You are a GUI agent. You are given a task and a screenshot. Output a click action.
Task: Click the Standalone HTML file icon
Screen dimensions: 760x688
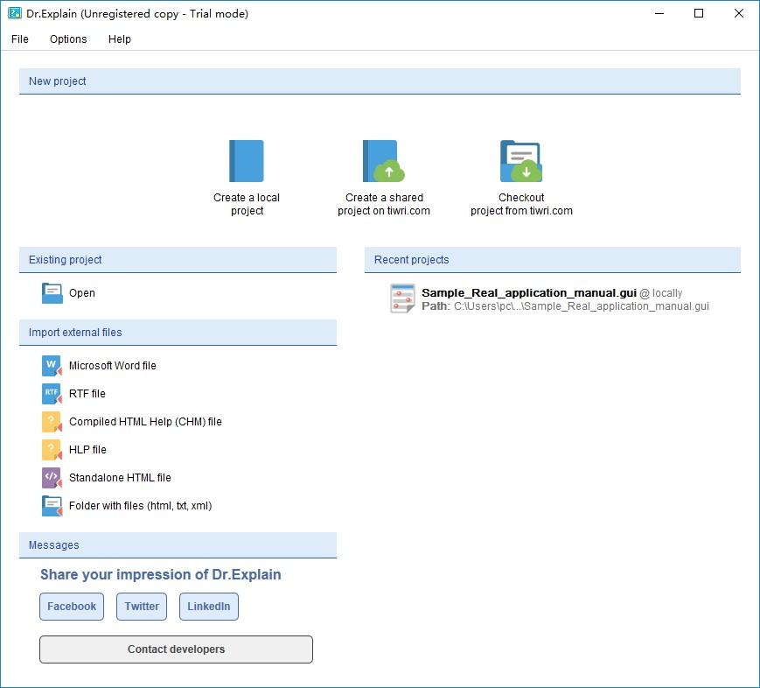tap(52, 477)
